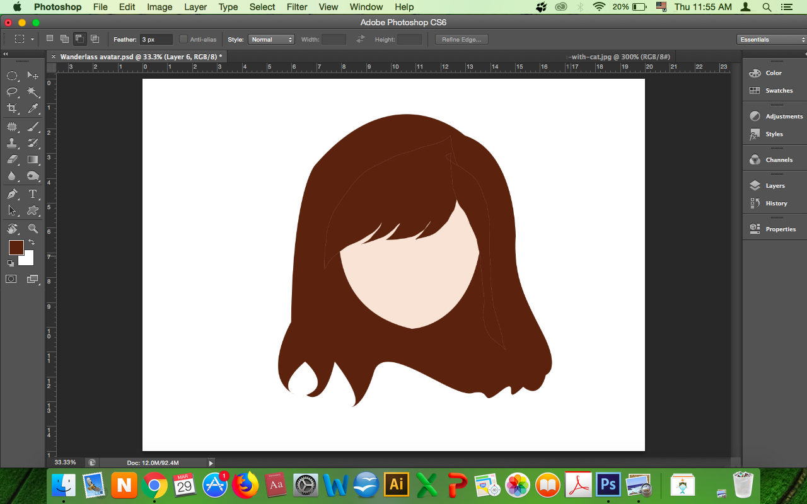This screenshot has width=807, height=504.
Task: Select the Crop tool
Action: click(x=12, y=108)
